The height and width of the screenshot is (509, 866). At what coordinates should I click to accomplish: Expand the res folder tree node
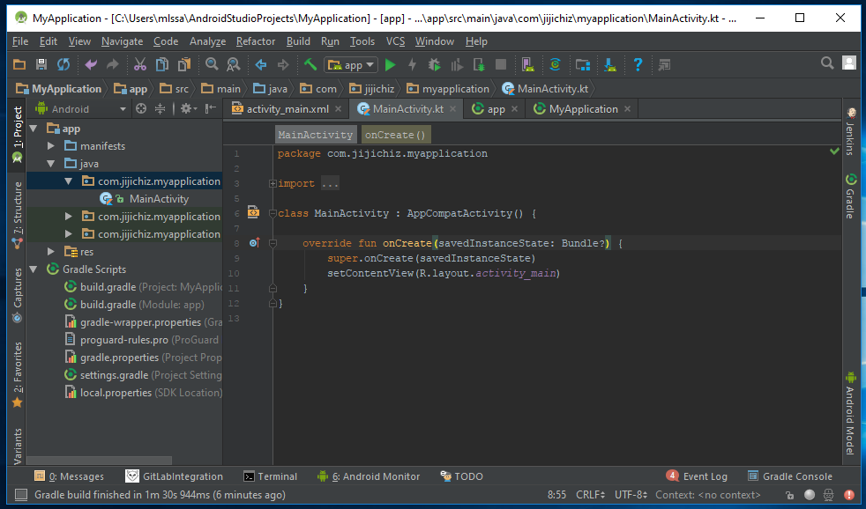pos(51,252)
